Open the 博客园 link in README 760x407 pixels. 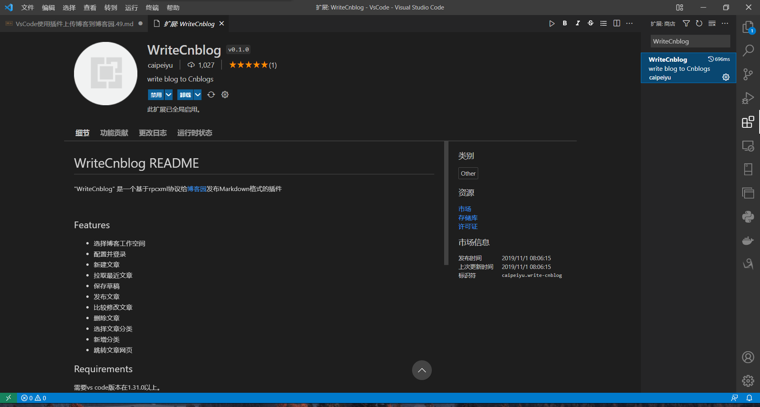[x=197, y=189]
